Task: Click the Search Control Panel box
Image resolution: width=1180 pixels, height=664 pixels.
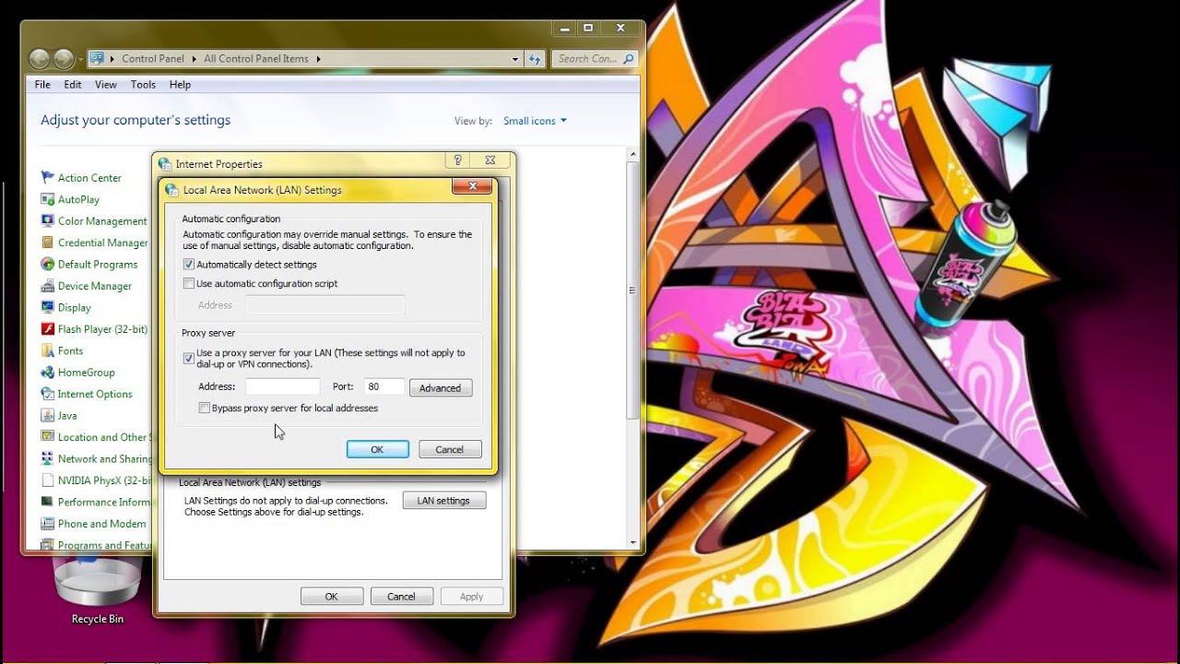Action: pyautogui.click(x=596, y=59)
